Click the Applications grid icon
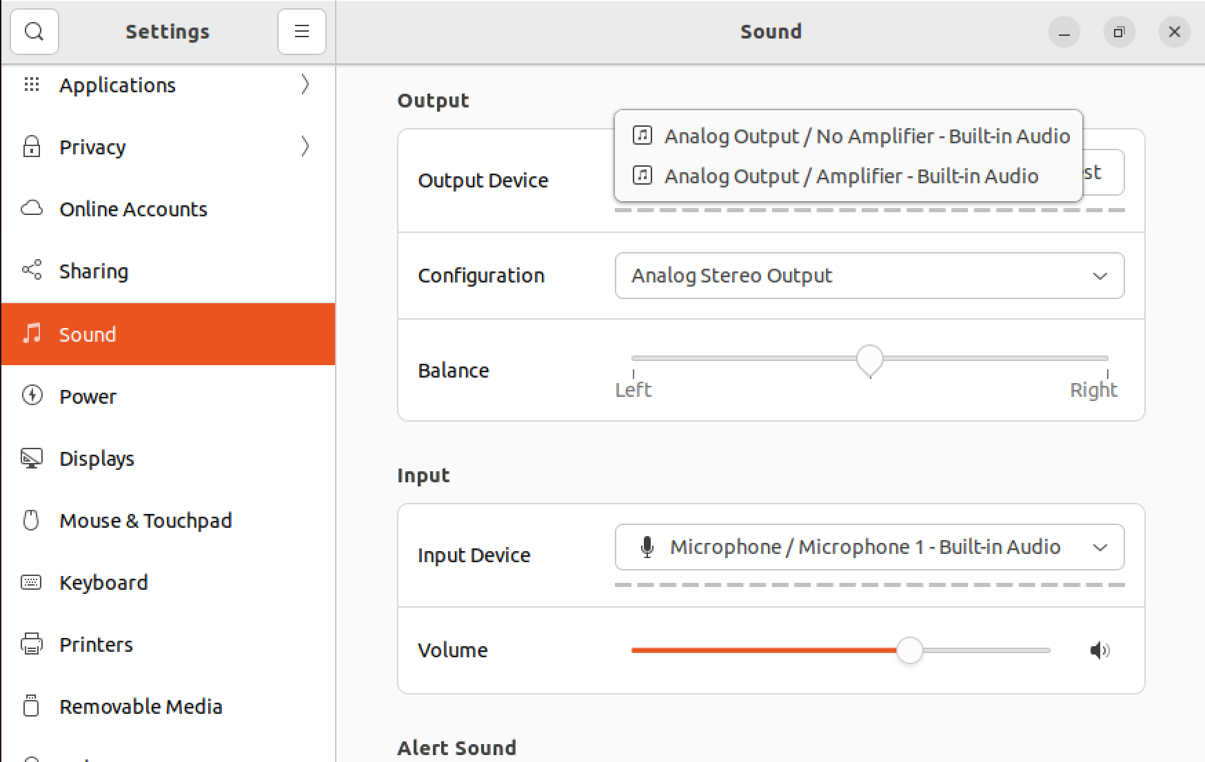The image size is (1205, 762). [32, 85]
